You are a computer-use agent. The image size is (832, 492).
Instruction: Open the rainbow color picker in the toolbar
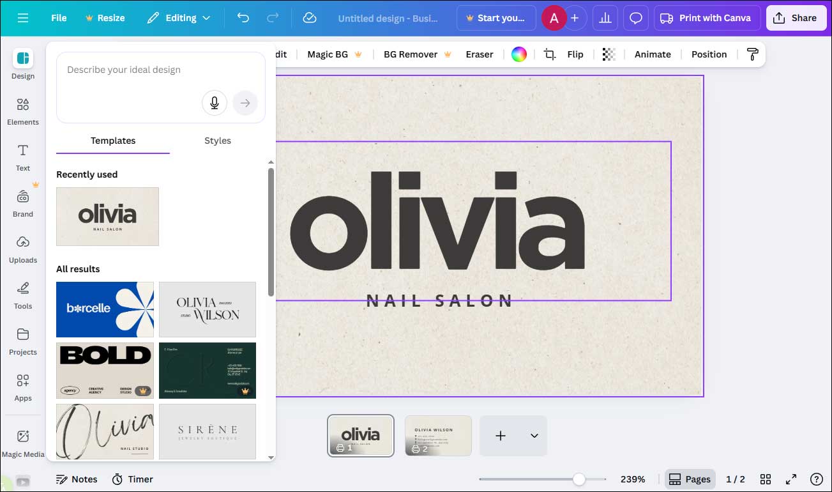[x=518, y=54]
